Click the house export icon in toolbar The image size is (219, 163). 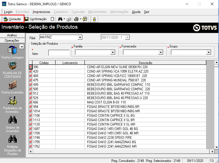point(69,19)
